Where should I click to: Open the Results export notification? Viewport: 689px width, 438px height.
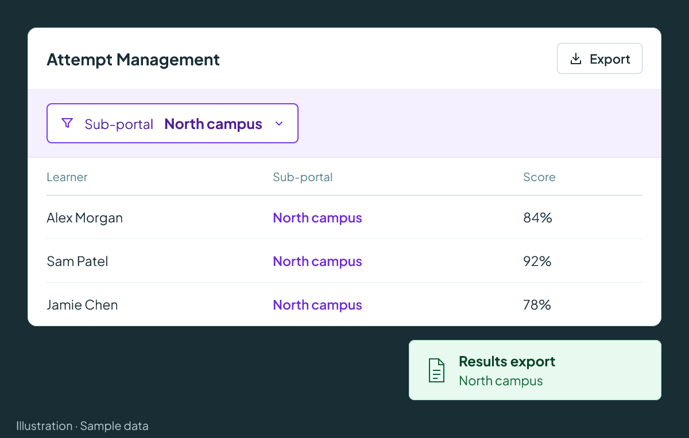click(x=535, y=370)
